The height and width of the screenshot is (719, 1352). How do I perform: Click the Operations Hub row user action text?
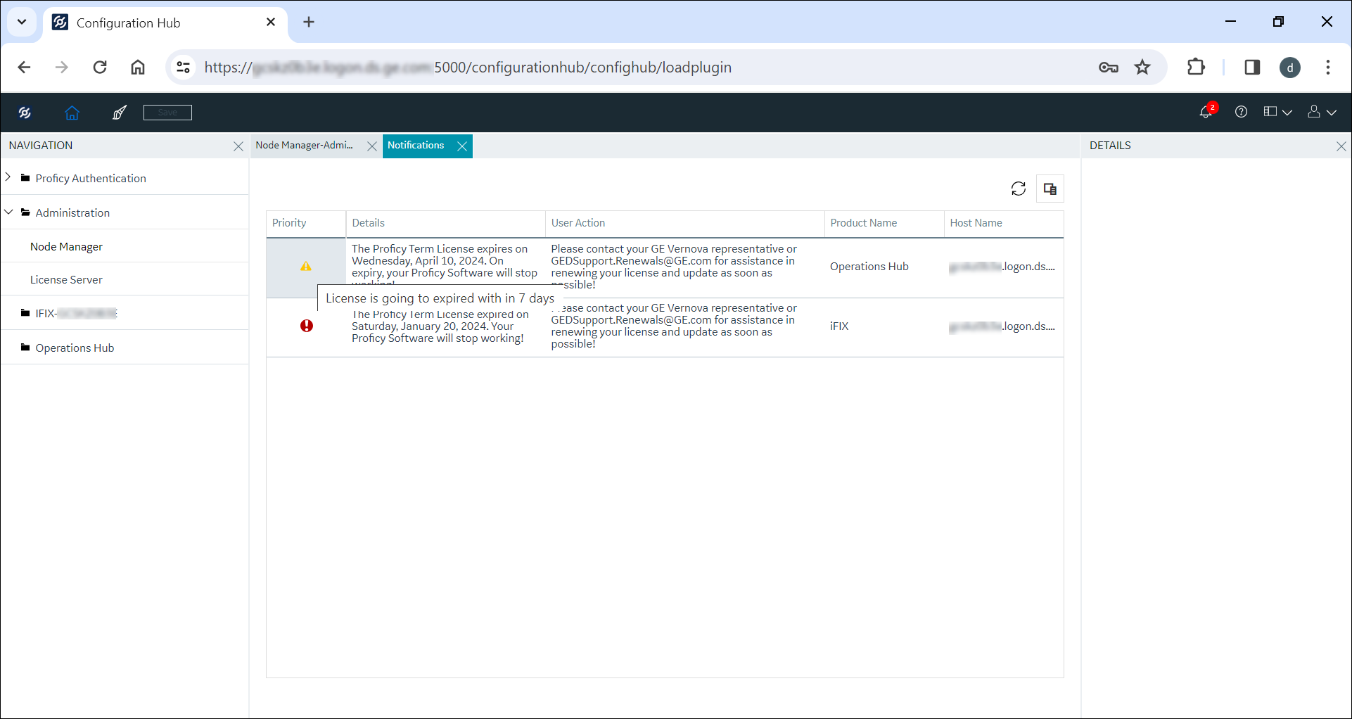pos(674,267)
